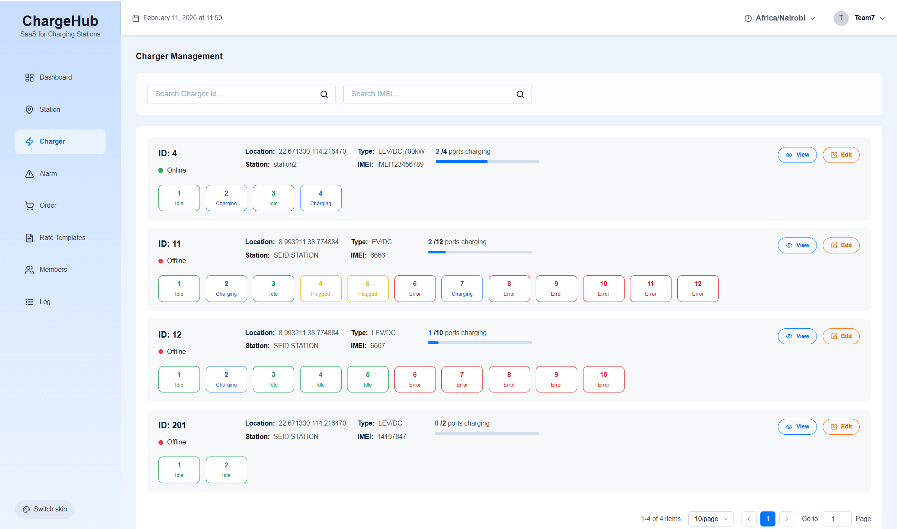Click the Alarm warning triangle icon
Screen dimensions: 897x529
pyautogui.click(x=29, y=174)
